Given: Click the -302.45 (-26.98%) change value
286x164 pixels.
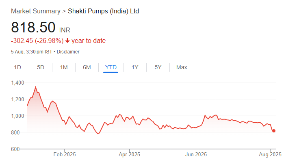Looking at the screenshot, I should click(37, 41).
